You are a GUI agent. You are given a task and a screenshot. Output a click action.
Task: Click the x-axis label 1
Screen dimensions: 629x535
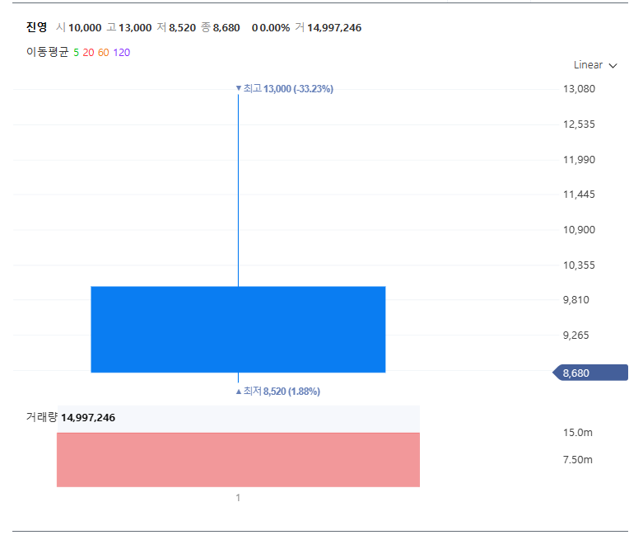(238, 498)
